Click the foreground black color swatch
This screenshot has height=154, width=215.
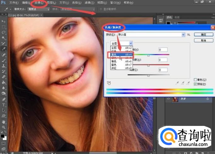(3, 136)
